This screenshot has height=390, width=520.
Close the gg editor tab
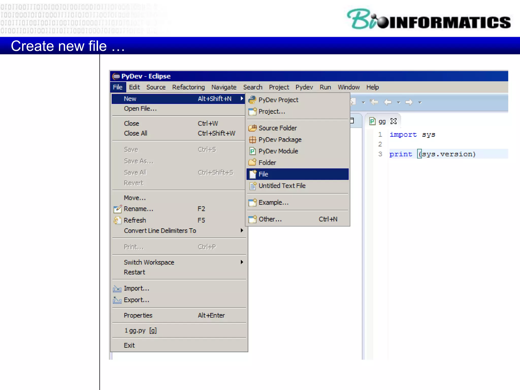point(394,121)
